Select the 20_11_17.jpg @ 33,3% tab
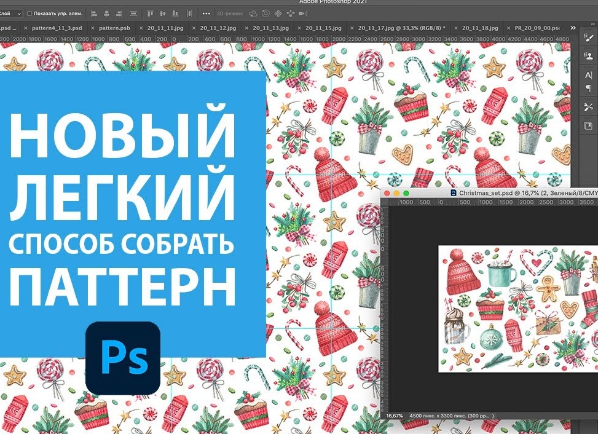The height and width of the screenshot is (434, 598). [x=402, y=28]
